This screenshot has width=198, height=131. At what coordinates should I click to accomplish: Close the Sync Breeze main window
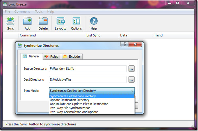click(188, 3)
